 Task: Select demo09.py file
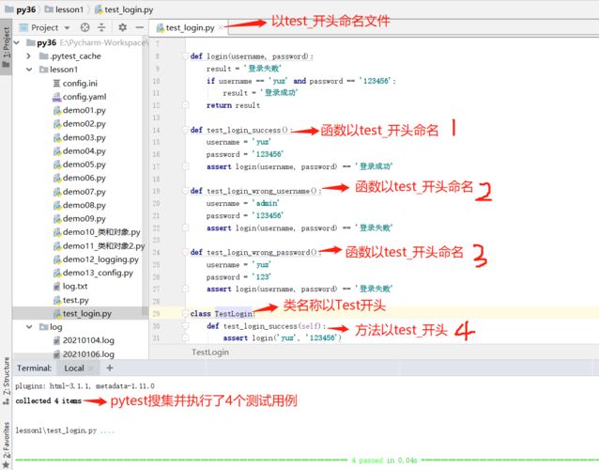84,218
